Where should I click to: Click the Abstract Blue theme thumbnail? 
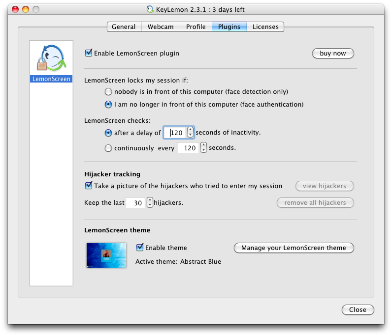pyautogui.click(x=106, y=255)
